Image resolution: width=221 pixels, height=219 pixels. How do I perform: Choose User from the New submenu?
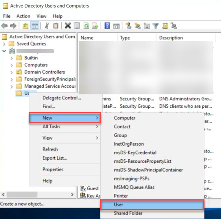[x=152, y=204]
